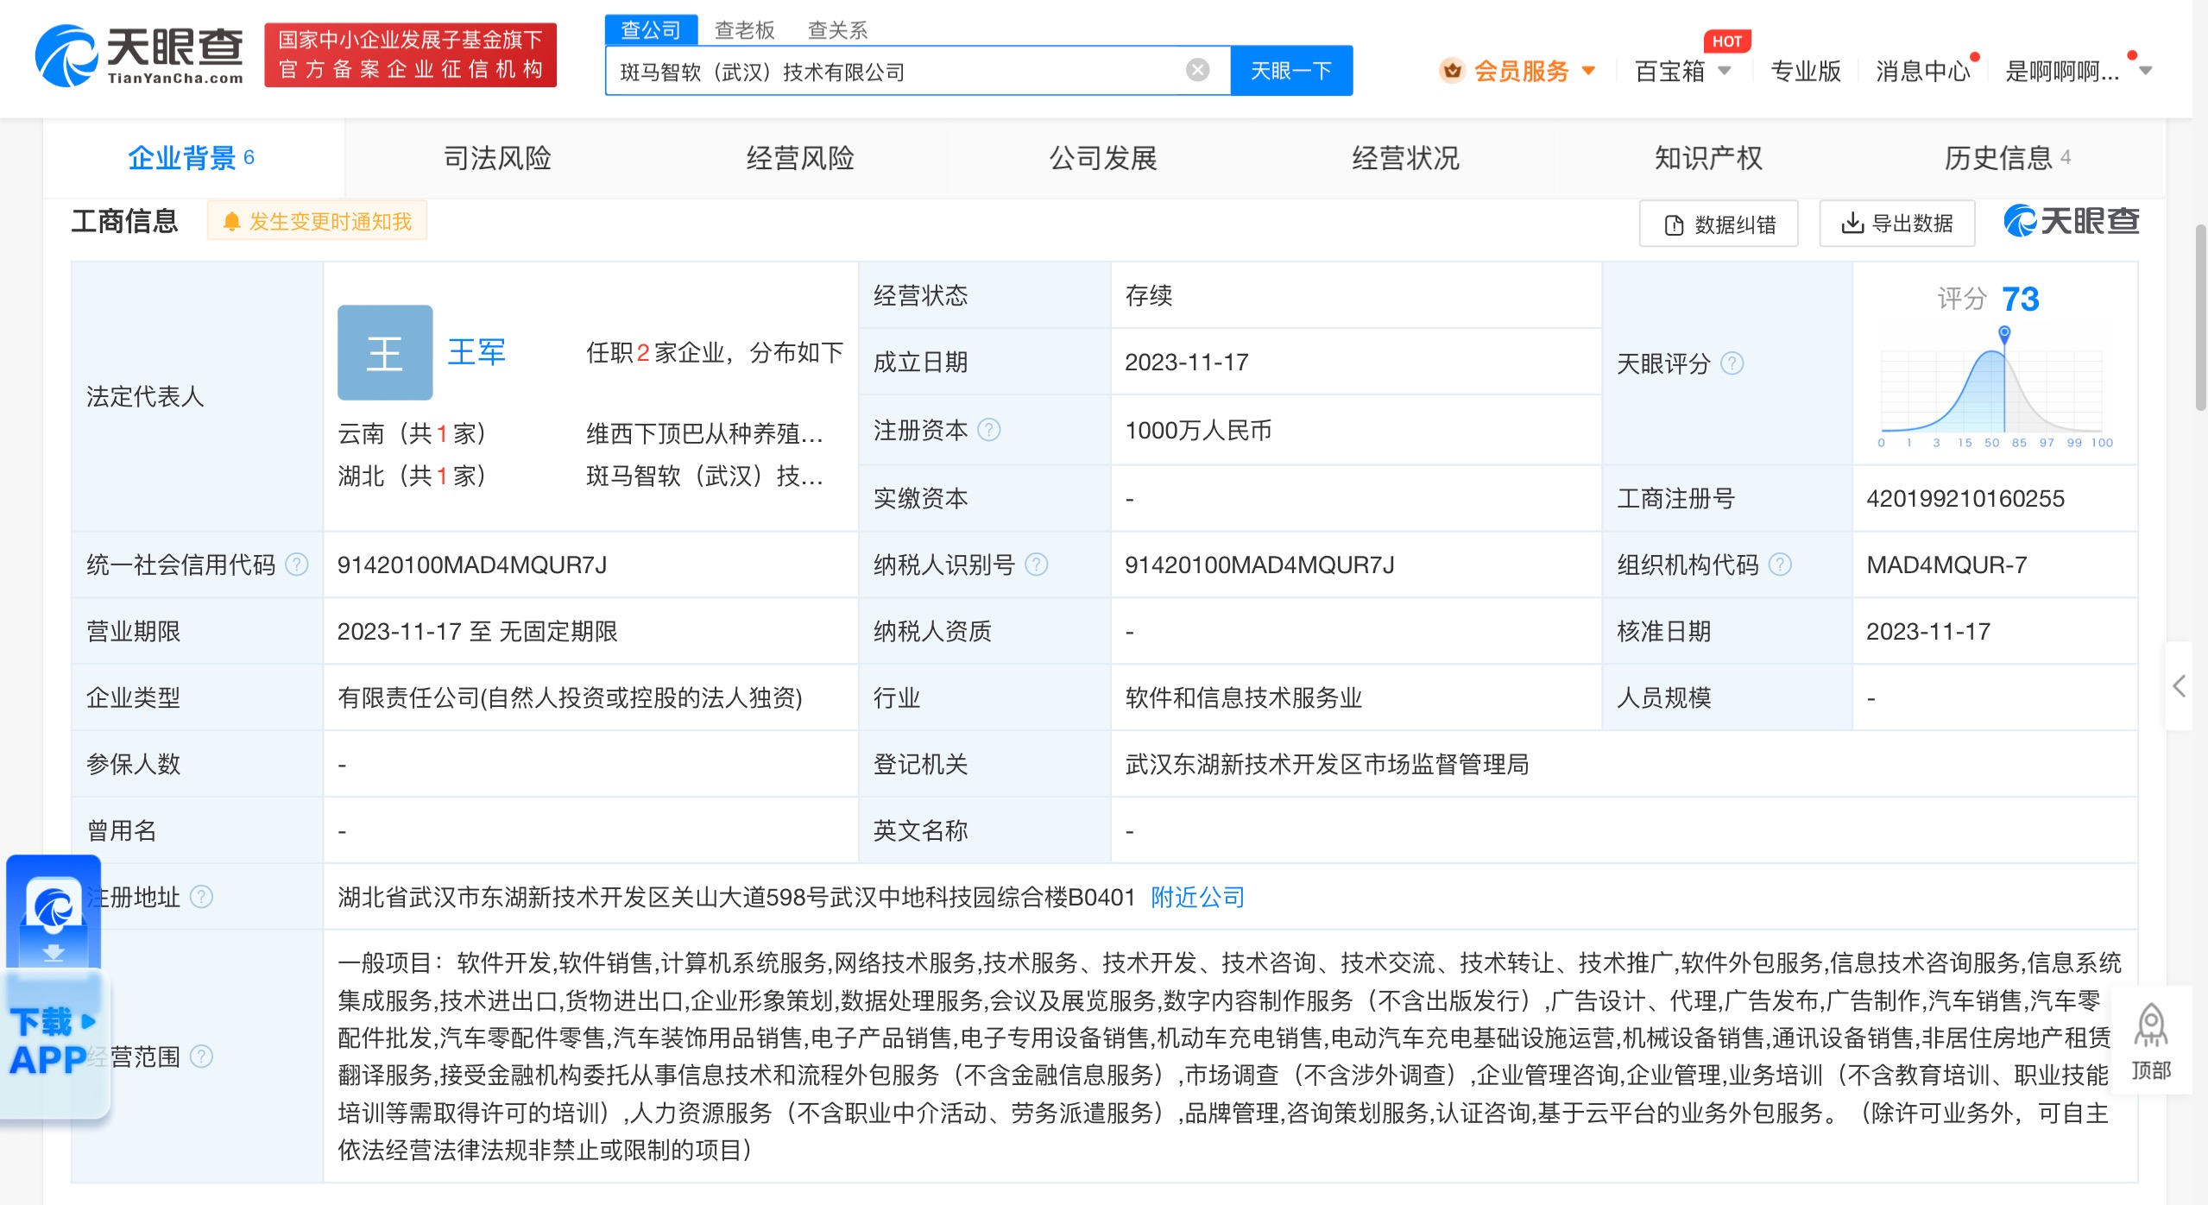This screenshot has height=1205, width=2208.
Task: Open the 公司发展 tab
Action: point(1103,158)
